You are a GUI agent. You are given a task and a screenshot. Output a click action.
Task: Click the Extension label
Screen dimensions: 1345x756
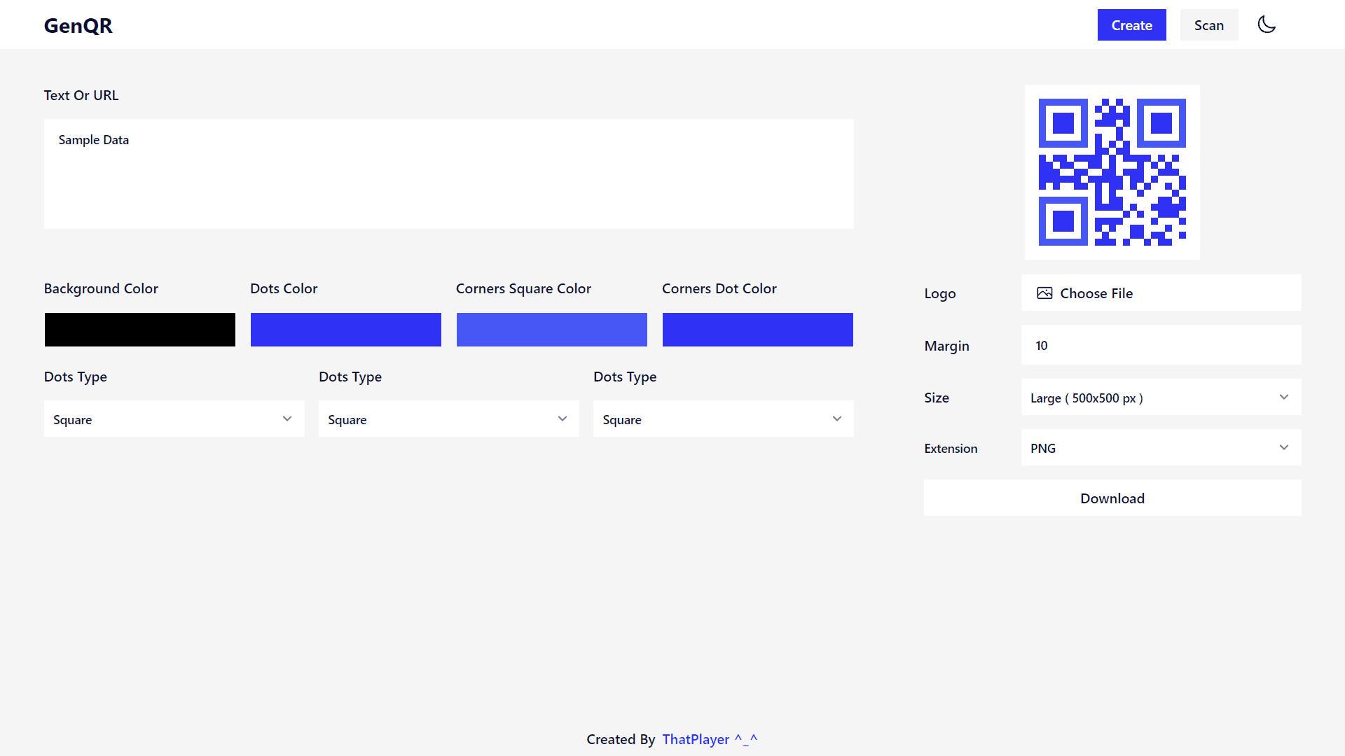point(951,448)
